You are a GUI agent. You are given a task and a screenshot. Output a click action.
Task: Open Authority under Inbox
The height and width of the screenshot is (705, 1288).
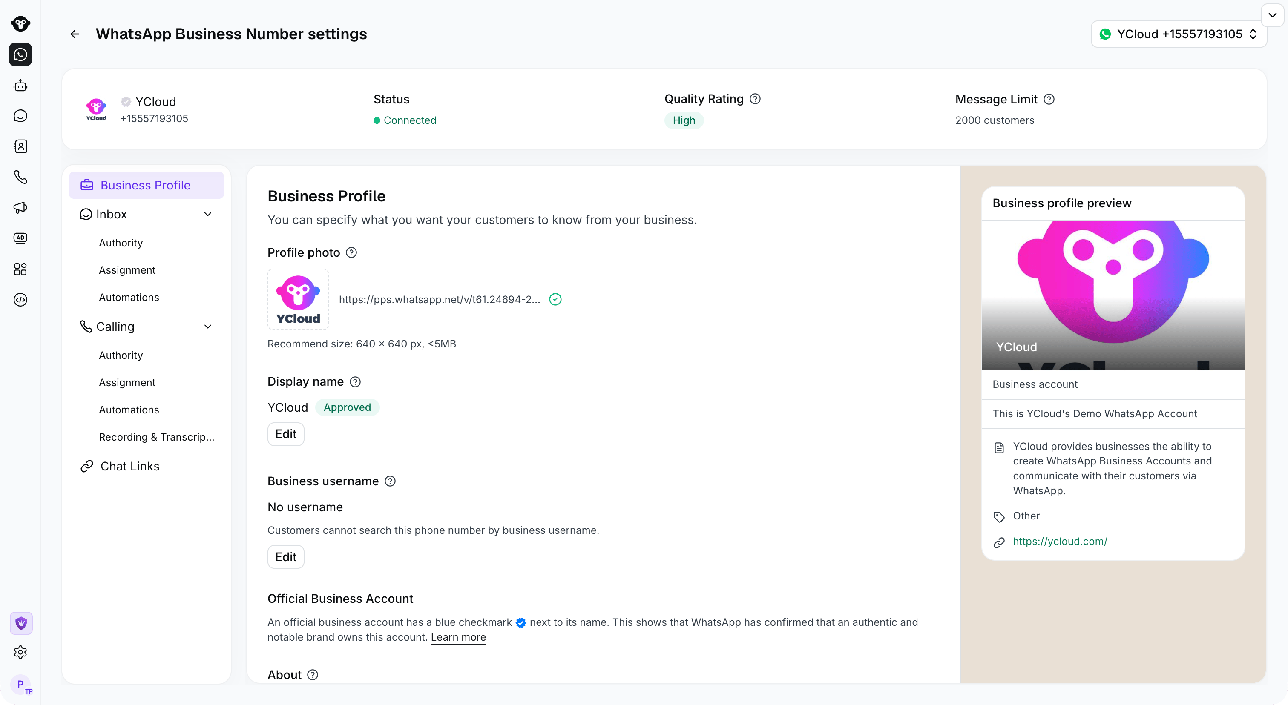click(121, 243)
